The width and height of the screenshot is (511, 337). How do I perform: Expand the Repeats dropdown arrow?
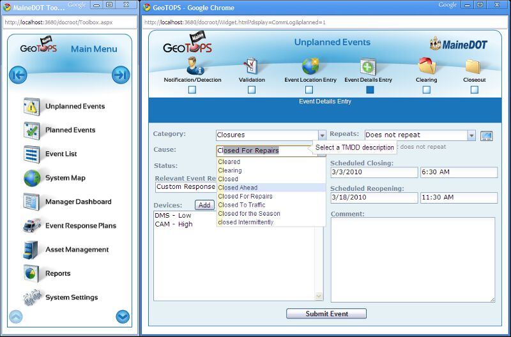pyautogui.click(x=471, y=135)
